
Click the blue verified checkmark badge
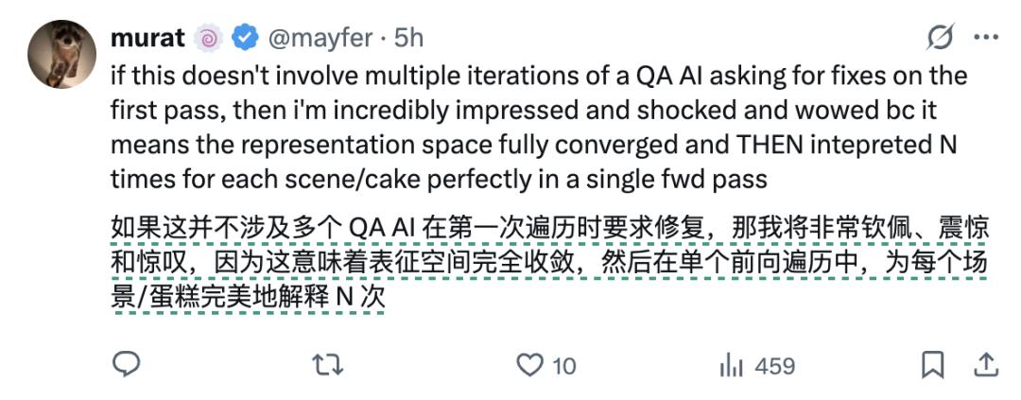coord(245,38)
